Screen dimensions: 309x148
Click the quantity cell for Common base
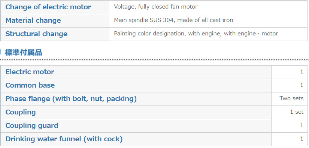[289, 85]
